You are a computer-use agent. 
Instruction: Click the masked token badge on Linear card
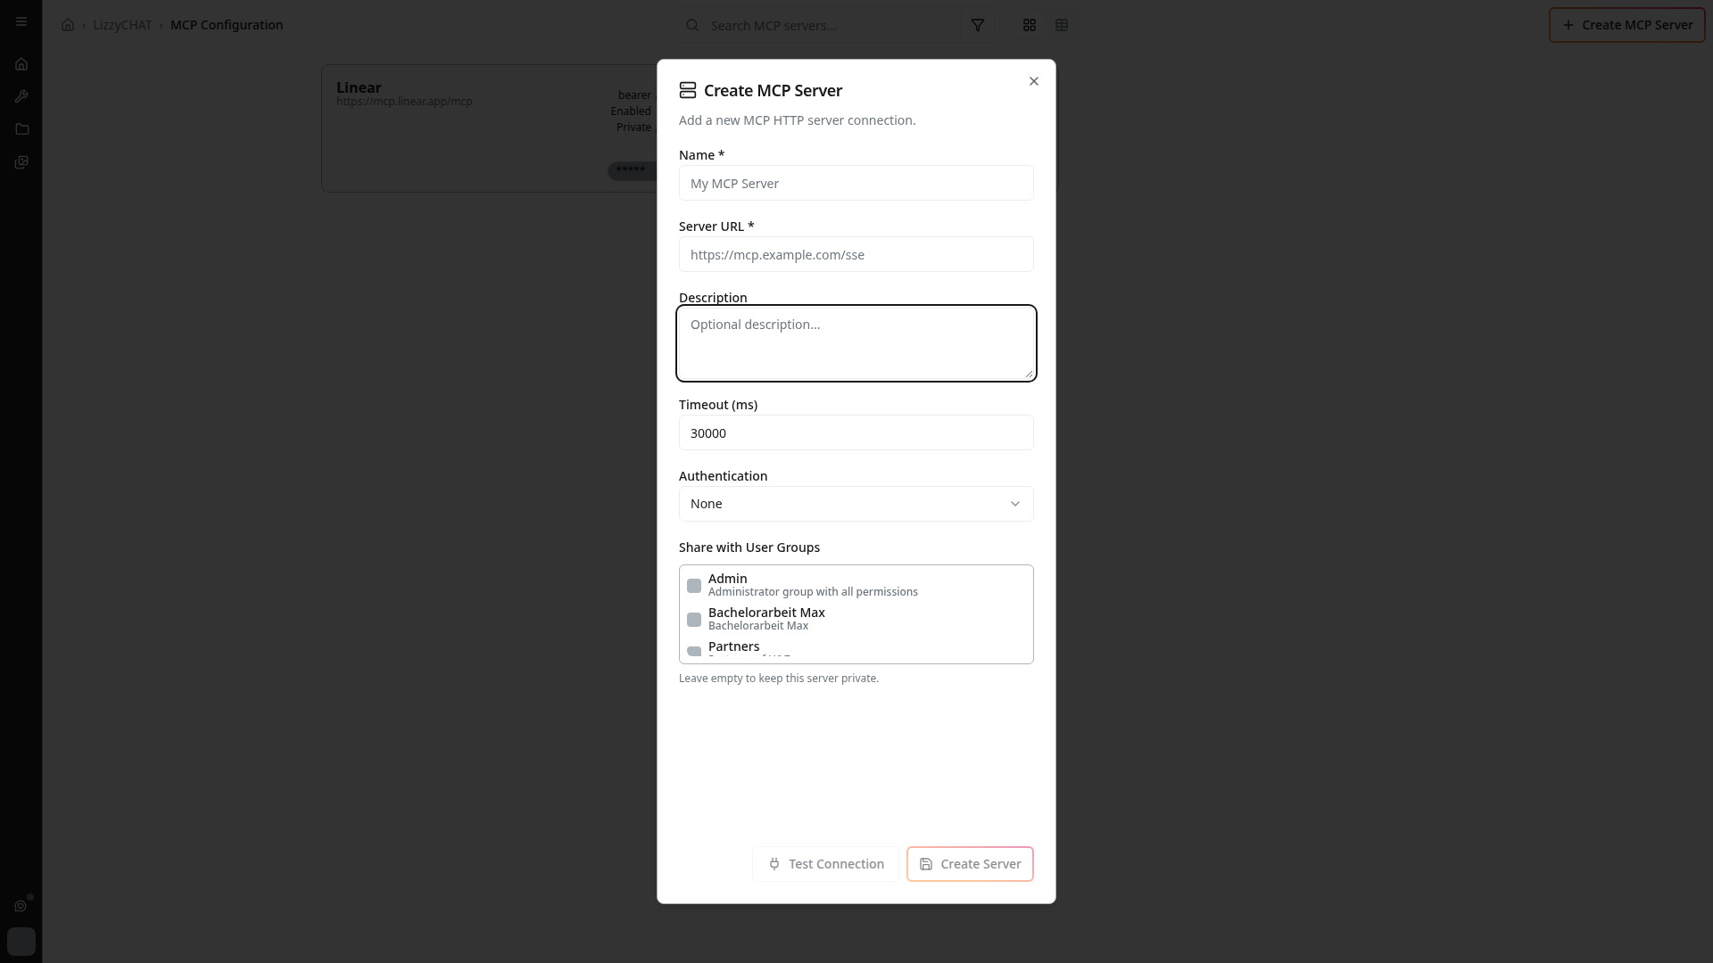pyautogui.click(x=632, y=170)
